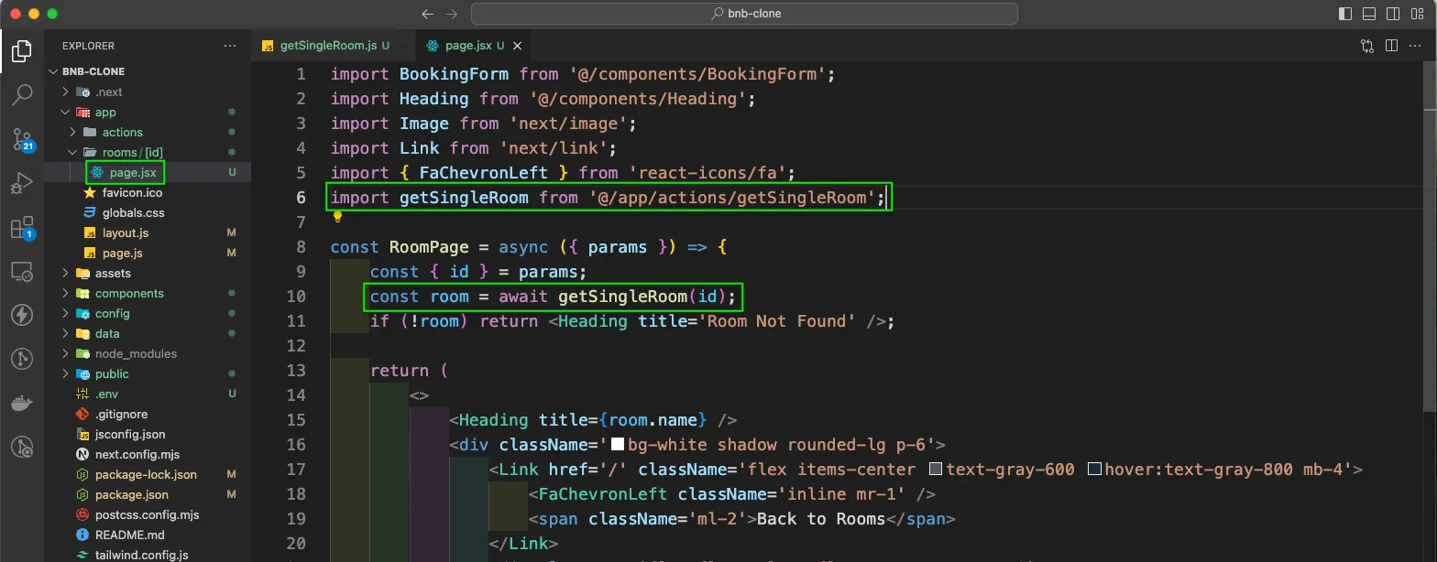Click the RoomPage identifier on line 8
The width and height of the screenshot is (1437, 562).
(x=430, y=247)
